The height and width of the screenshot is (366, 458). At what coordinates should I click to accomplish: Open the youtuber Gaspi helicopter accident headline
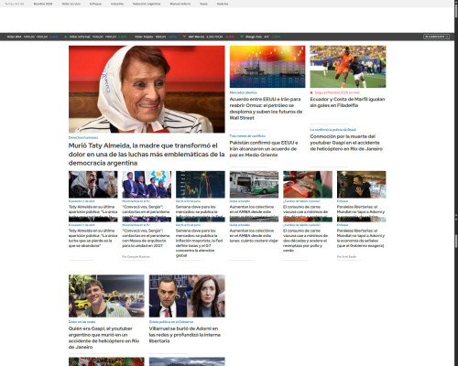point(346,143)
